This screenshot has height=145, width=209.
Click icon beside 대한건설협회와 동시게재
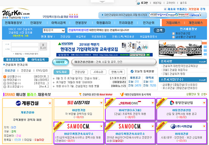(x=122, y=94)
